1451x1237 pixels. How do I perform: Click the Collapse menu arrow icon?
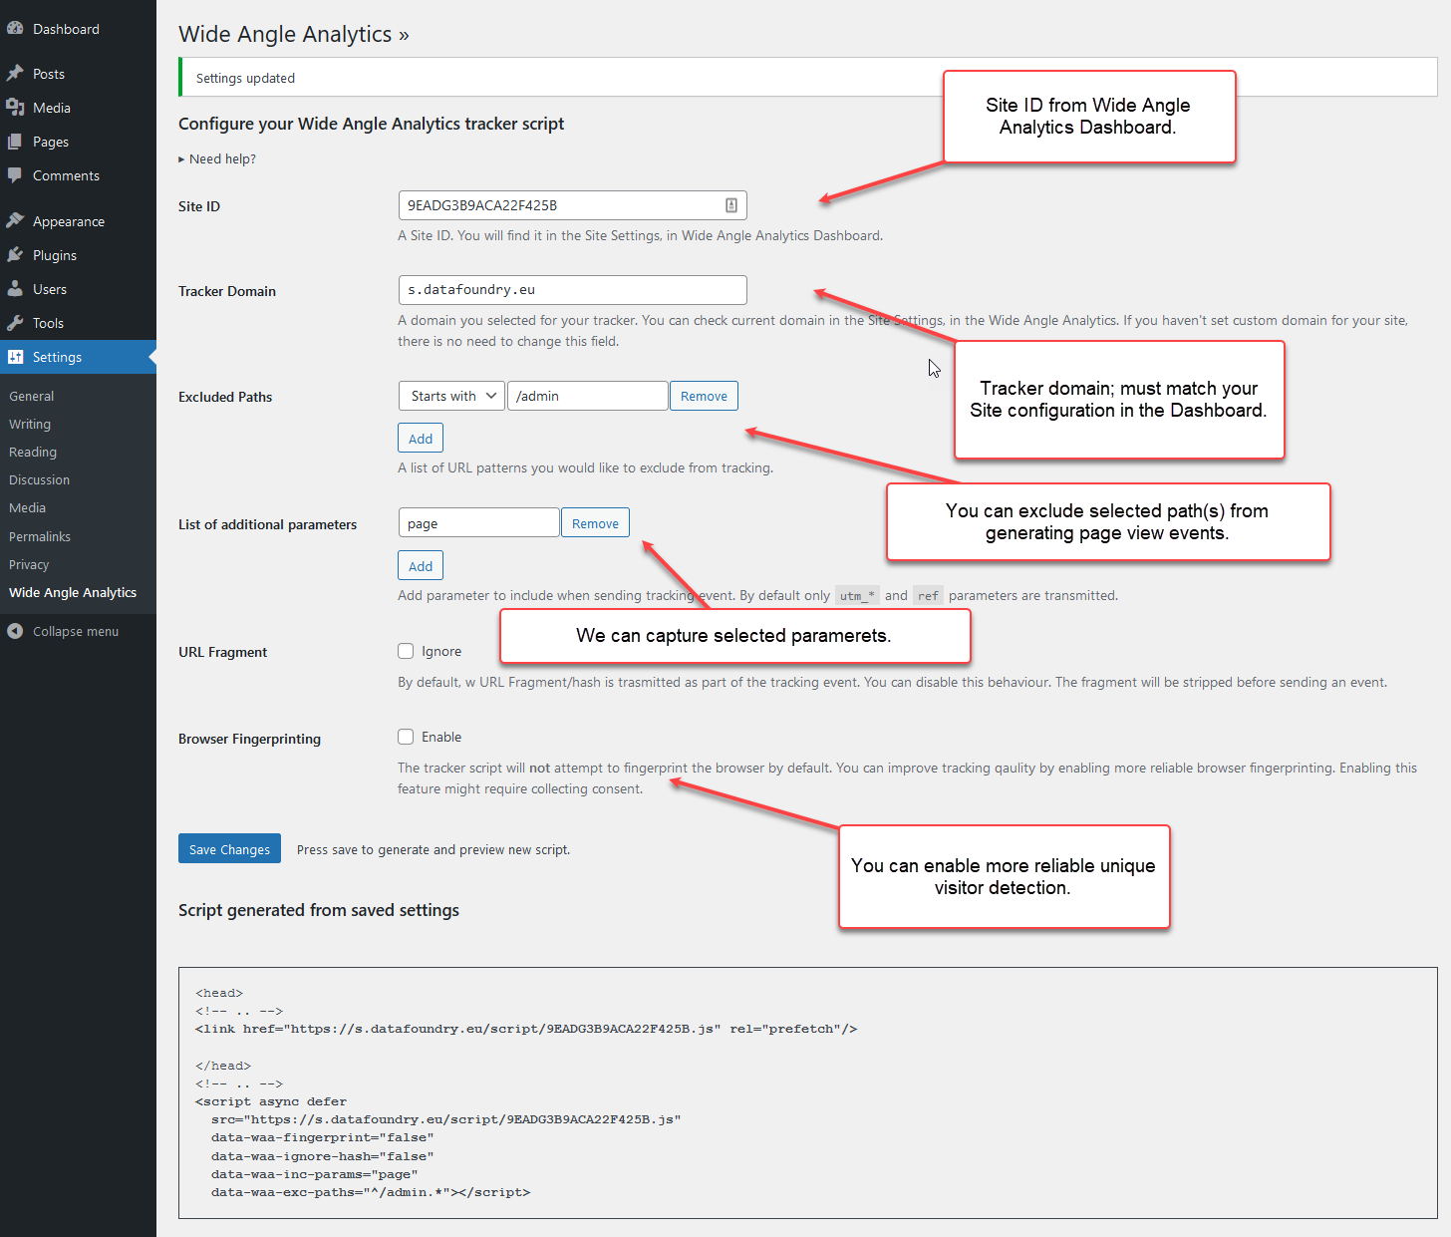(x=15, y=631)
